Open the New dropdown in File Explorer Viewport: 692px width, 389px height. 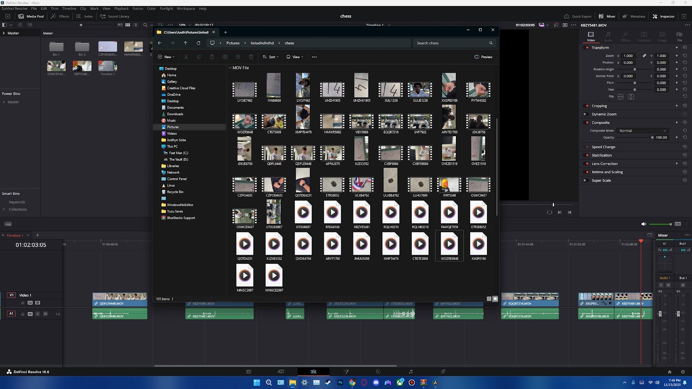pos(166,57)
